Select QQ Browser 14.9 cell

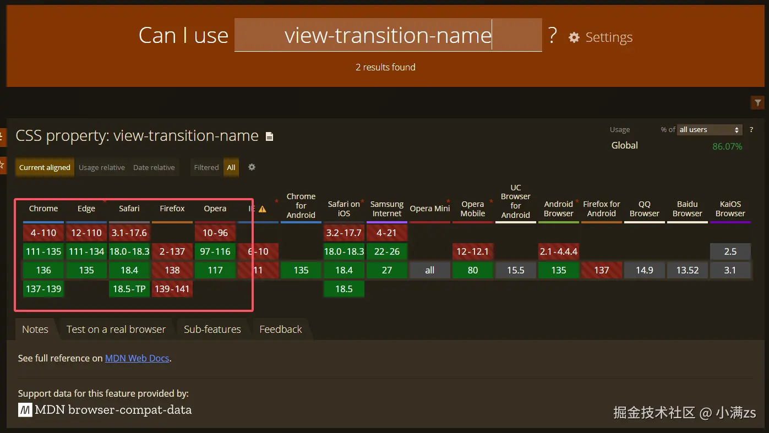tap(645, 270)
